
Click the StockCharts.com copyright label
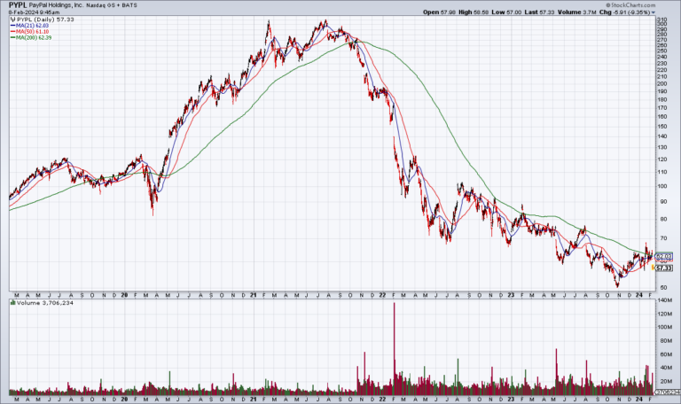click(x=630, y=5)
